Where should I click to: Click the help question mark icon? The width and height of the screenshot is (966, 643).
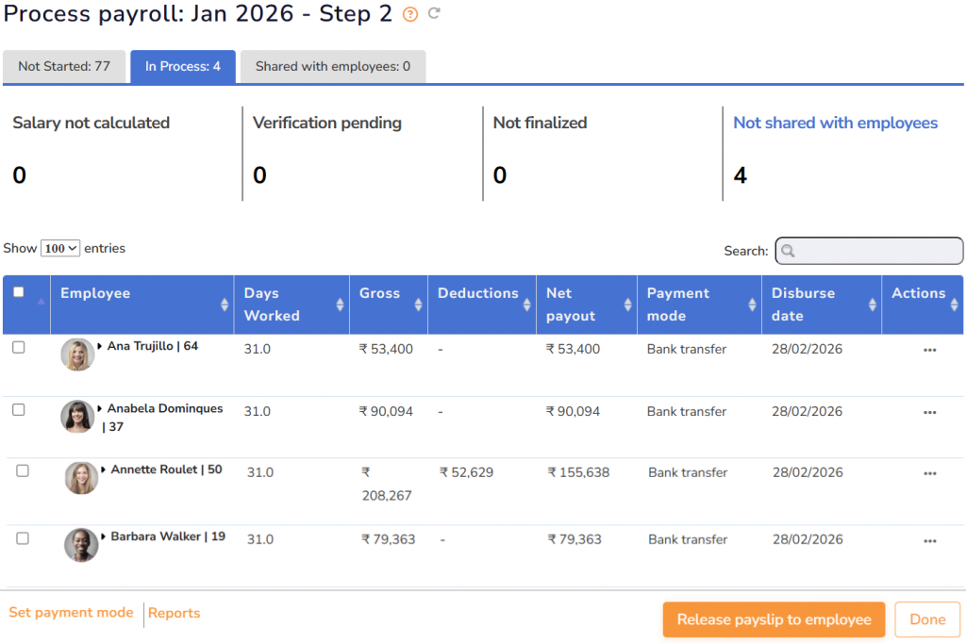click(x=409, y=14)
